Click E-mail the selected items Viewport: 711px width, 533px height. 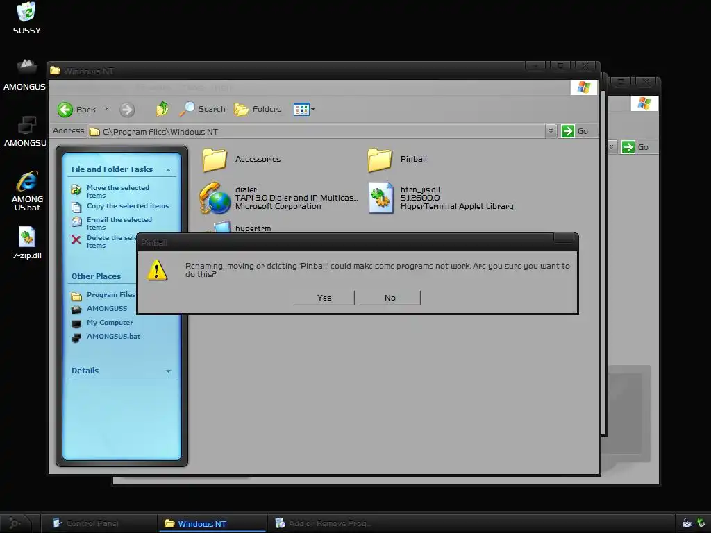click(119, 223)
